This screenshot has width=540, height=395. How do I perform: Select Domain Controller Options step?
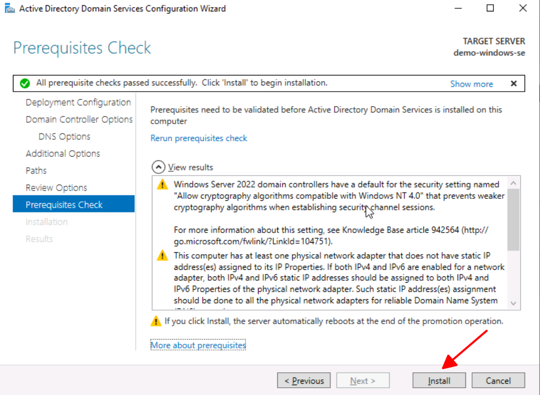[79, 120]
